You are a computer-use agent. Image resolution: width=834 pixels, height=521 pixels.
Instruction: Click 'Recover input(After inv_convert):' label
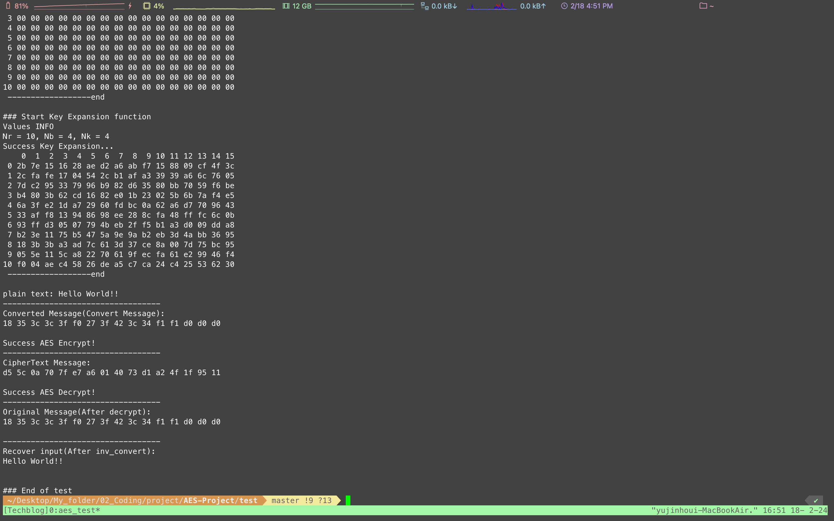pyautogui.click(x=79, y=452)
